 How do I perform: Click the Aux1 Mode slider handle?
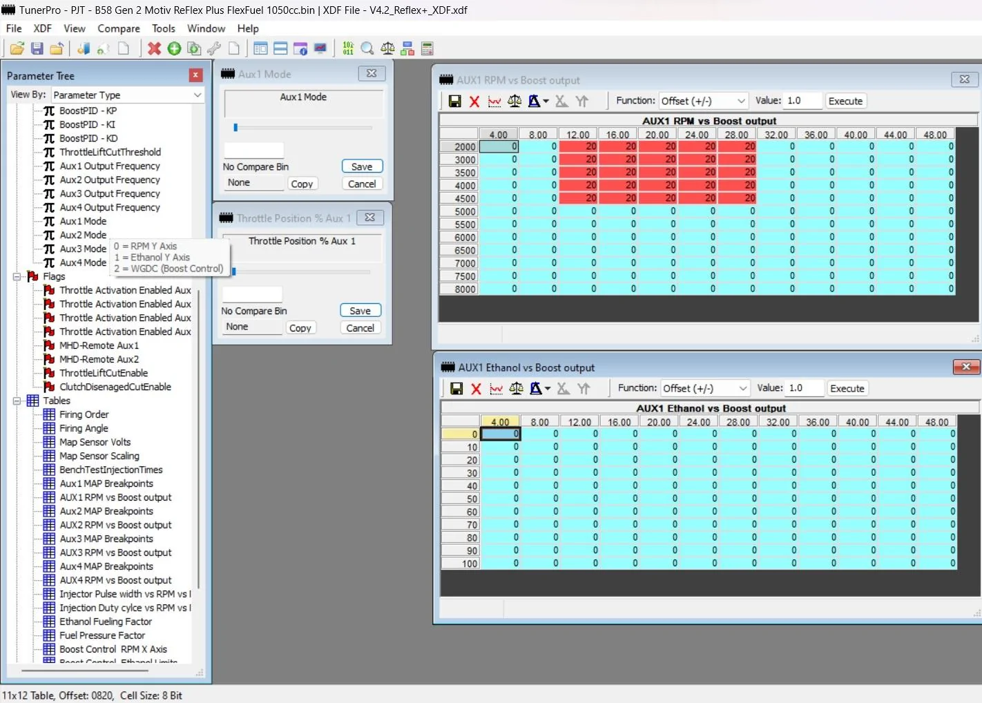pos(235,128)
